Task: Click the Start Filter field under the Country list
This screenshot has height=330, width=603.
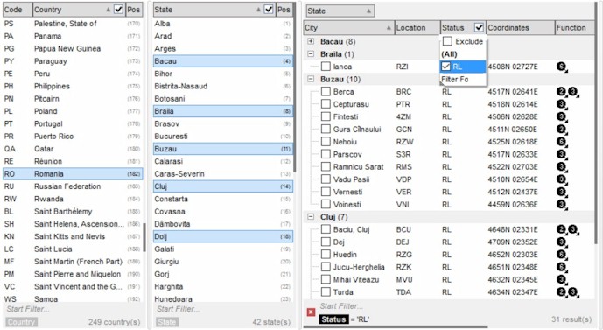Action: click(x=73, y=309)
